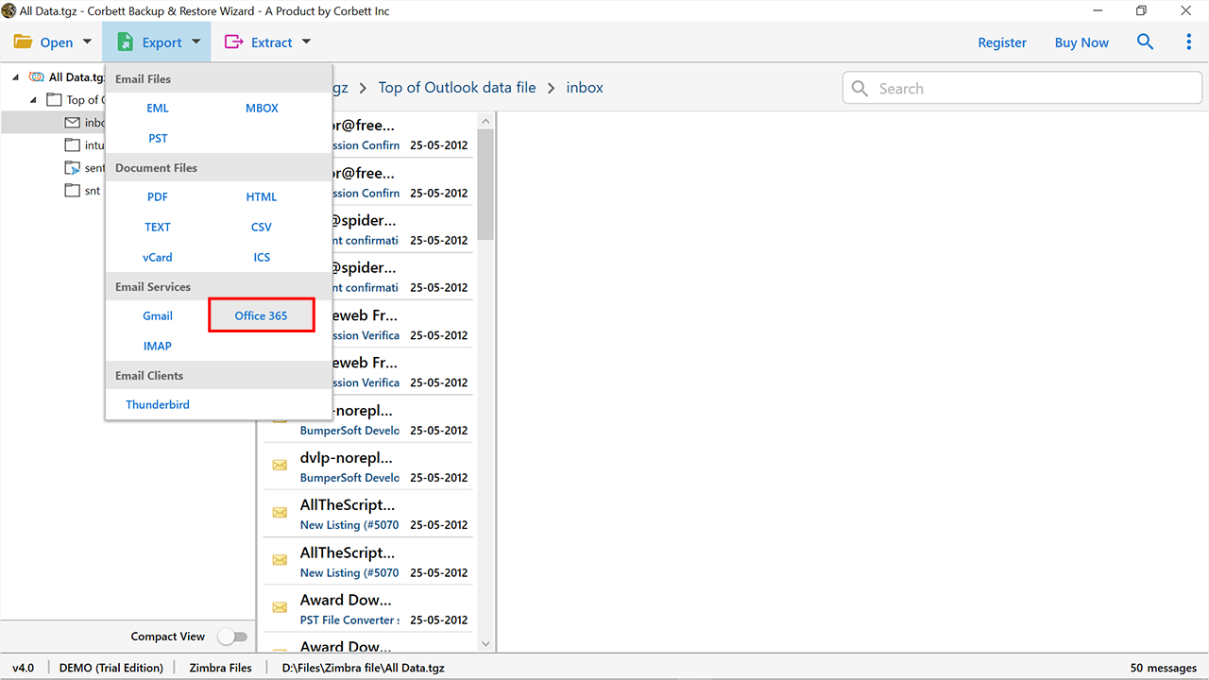Click envelope icon of PST File Converter message
This screenshot has width=1209, height=680.
(x=280, y=607)
